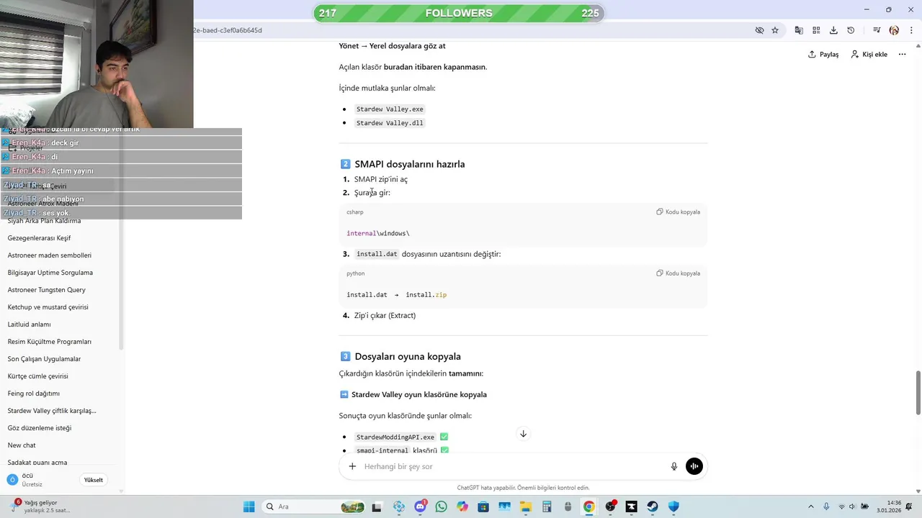
Task: Open Windows Security shield on the taskbar
Action: (x=673, y=506)
